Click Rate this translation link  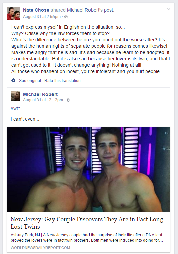click(x=63, y=80)
